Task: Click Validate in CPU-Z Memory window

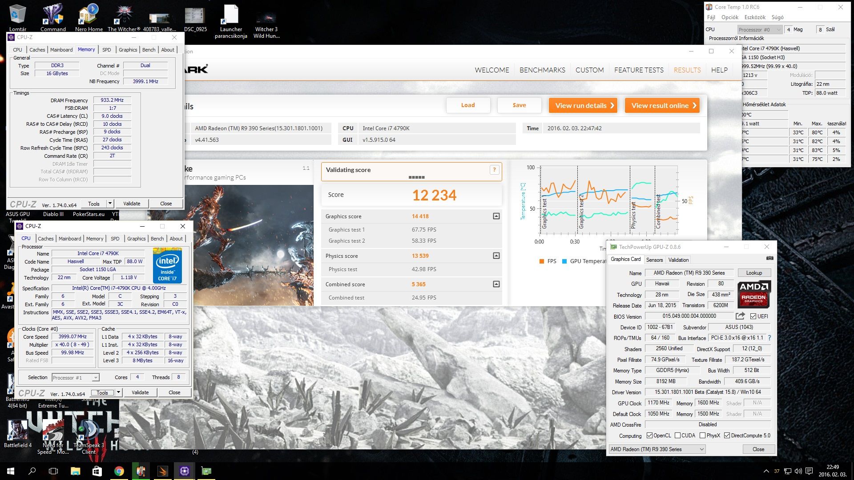Action: (x=132, y=204)
